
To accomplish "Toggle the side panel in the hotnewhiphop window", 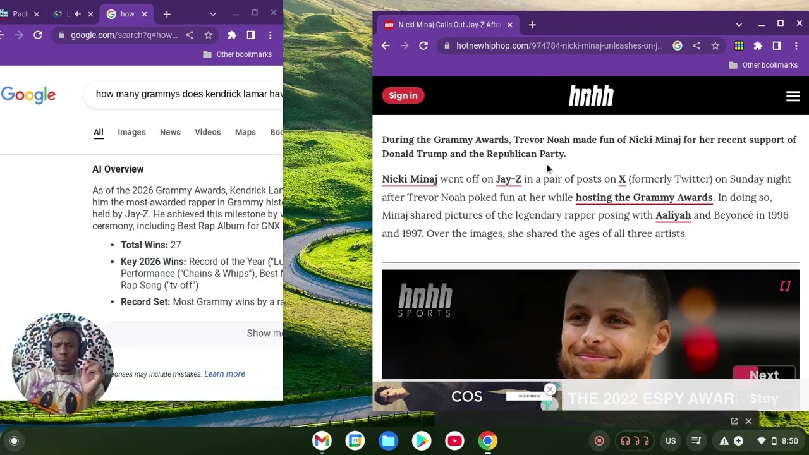I will tap(777, 45).
